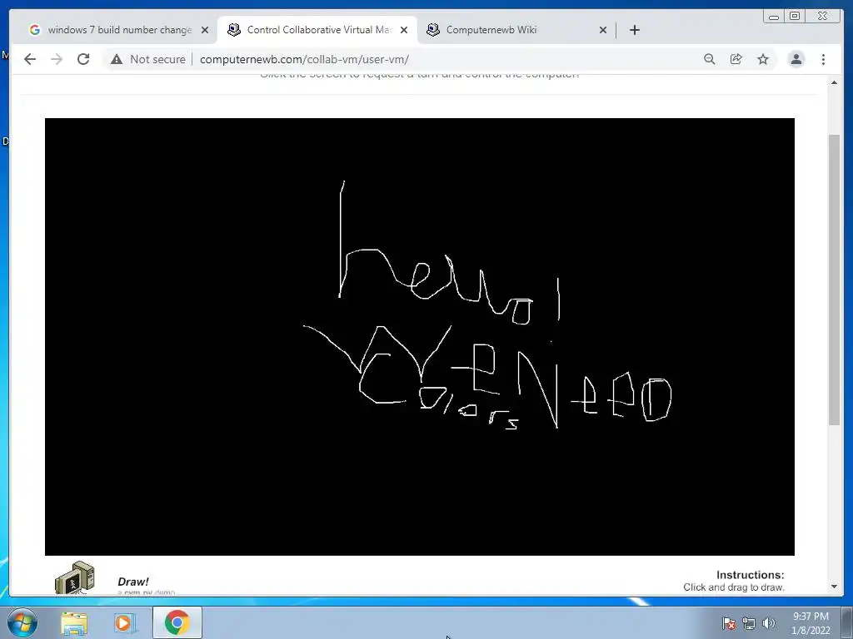
Task: Click the Instructions: heading text
Action: point(751,575)
